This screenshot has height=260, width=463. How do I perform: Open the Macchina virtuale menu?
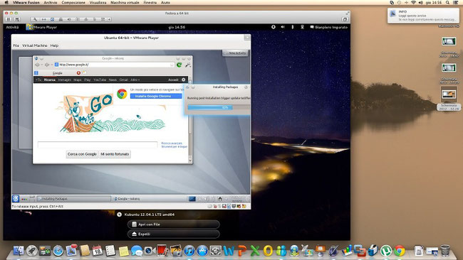click(x=125, y=2)
